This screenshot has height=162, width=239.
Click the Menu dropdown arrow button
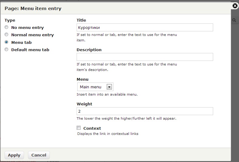(109, 87)
